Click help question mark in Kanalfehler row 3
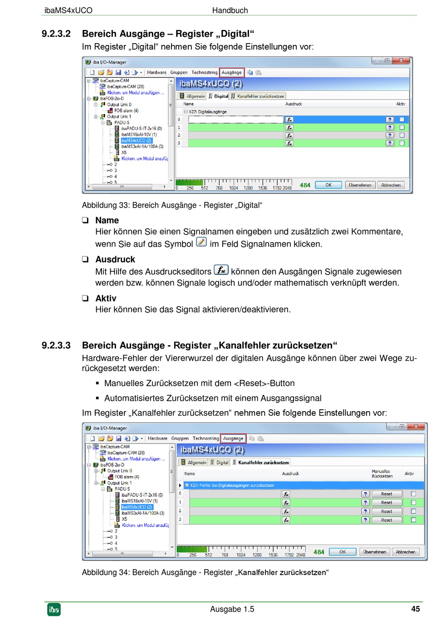 366,520
